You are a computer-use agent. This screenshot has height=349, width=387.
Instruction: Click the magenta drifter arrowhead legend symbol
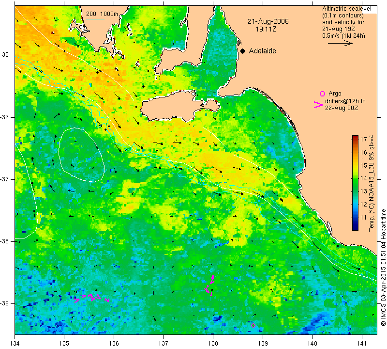click(x=318, y=105)
